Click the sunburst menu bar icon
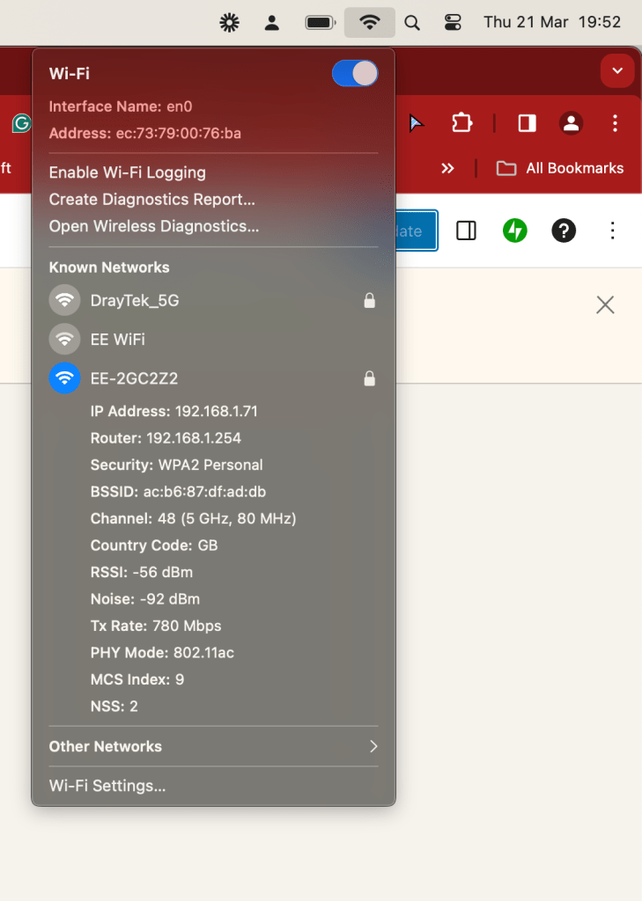 [x=229, y=23]
